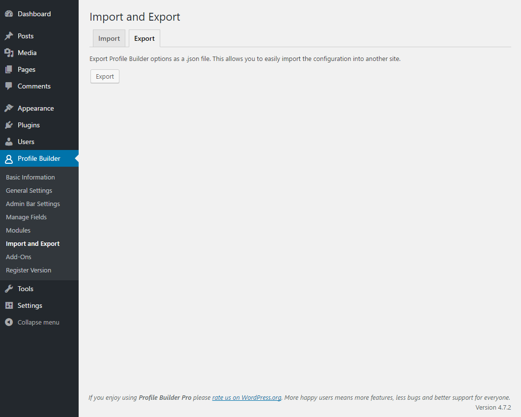Click the Version 4.7.2 footer text
The image size is (521, 417).
click(x=493, y=407)
